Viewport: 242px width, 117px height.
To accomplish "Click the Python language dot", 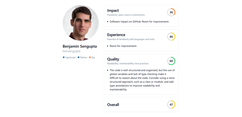I will (78, 57).
